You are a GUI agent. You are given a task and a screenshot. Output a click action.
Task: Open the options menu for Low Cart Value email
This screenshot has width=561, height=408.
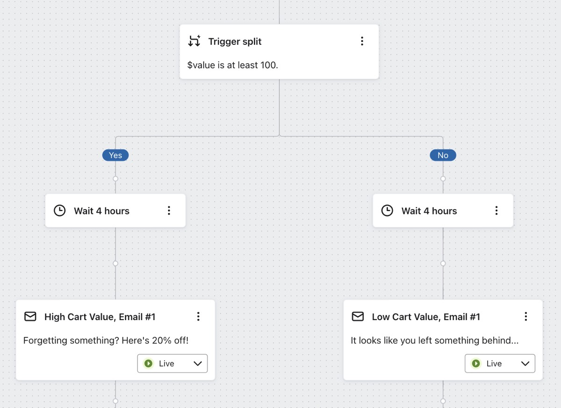pos(525,316)
